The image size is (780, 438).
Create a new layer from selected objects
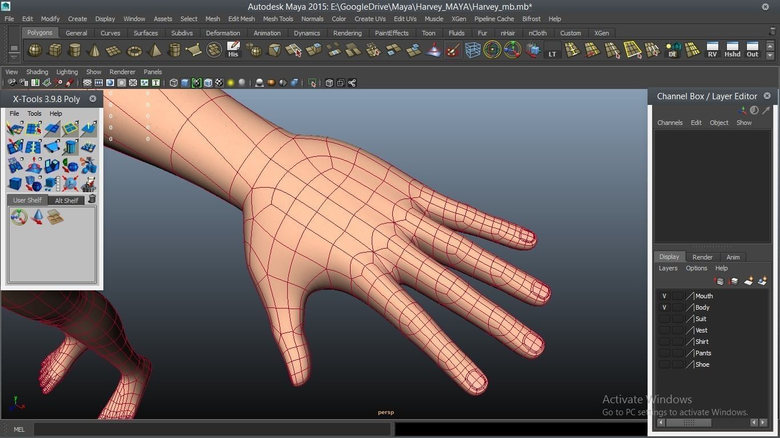(763, 281)
